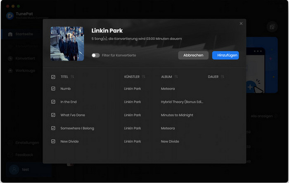Sort by the KÜNSTLER column icon
This screenshot has height=183, width=289.
coord(144,77)
